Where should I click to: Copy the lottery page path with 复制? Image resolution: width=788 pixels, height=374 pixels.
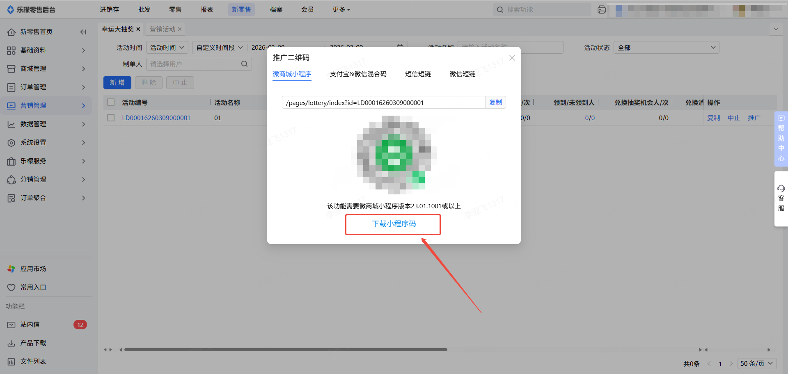click(495, 102)
